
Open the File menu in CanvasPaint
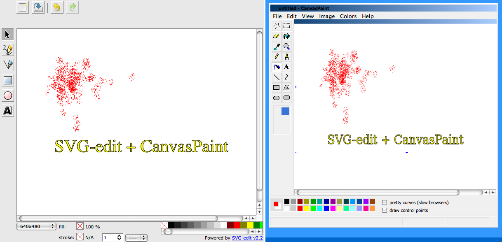[277, 16]
